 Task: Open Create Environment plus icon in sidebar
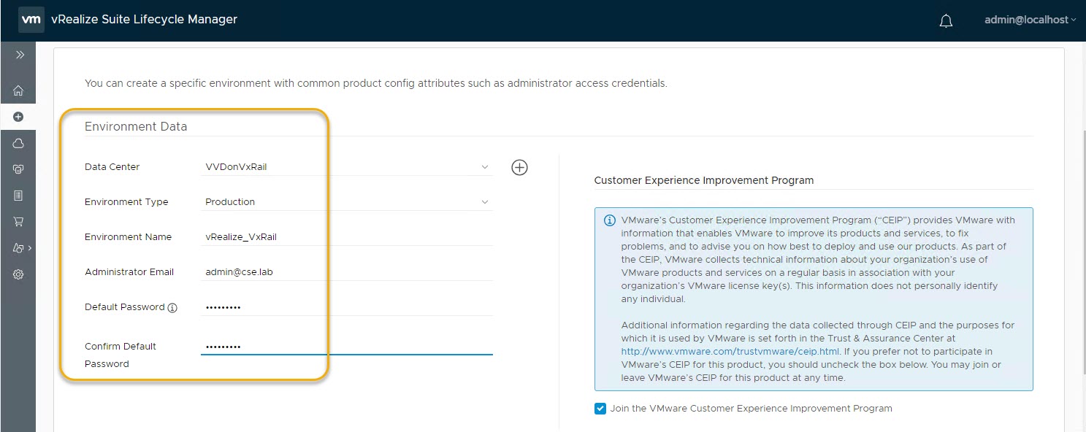(18, 117)
